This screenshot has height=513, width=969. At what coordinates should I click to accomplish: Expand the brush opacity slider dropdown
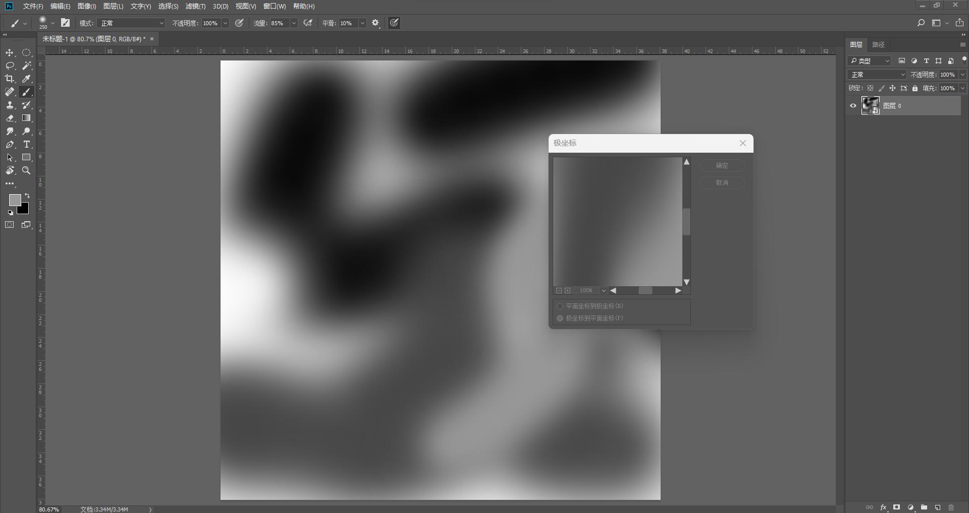point(225,23)
